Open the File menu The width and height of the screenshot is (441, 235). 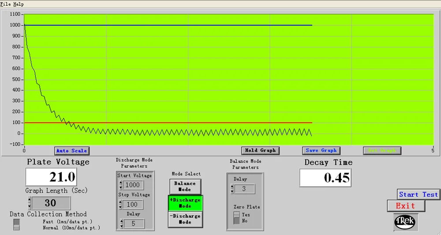coord(6,4)
